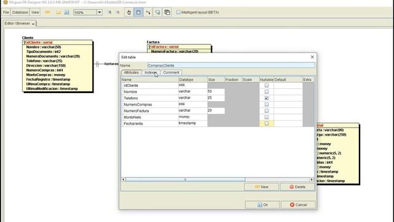Click the Datatype column header
Screen dimensions: 394x222
[x=193, y=80]
